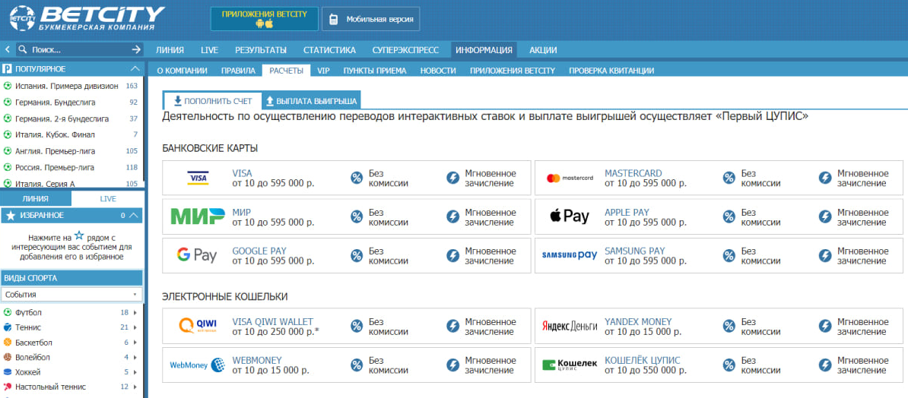Choose the VISA card logo
The width and height of the screenshot is (908, 398).
(x=198, y=178)
